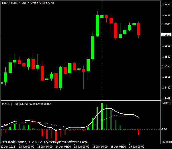Viewport: 172px width, 149px height.
Task: Click the 1.5480 price axis label
Action: click(166, 88)
